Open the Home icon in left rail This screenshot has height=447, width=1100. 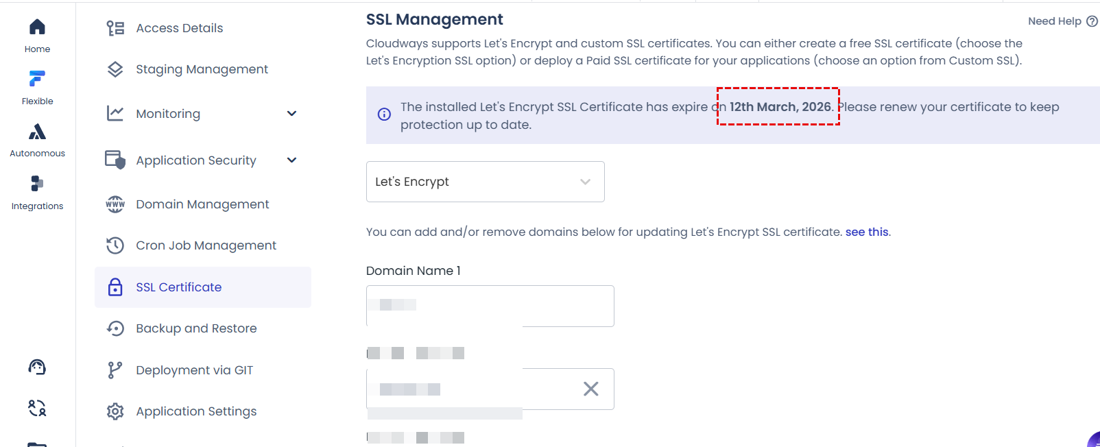tap(37, 27)
